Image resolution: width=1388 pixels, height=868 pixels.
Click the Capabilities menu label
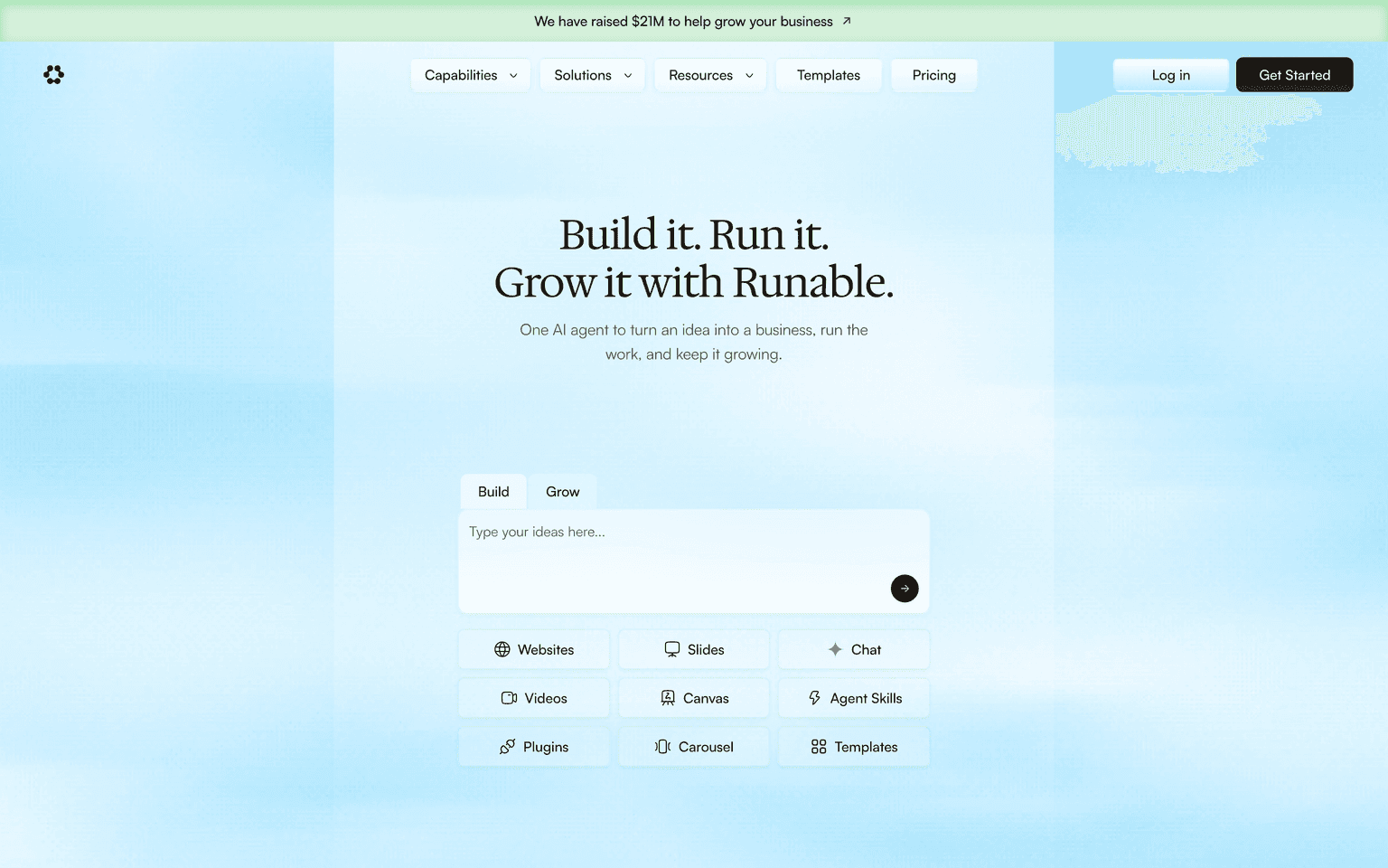461,75
